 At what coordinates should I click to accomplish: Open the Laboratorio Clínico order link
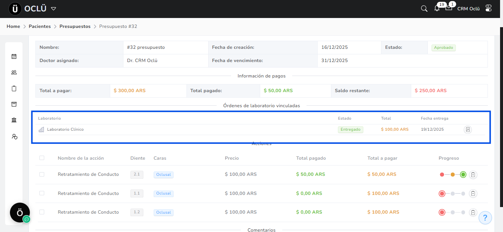(x=65, y=130)
